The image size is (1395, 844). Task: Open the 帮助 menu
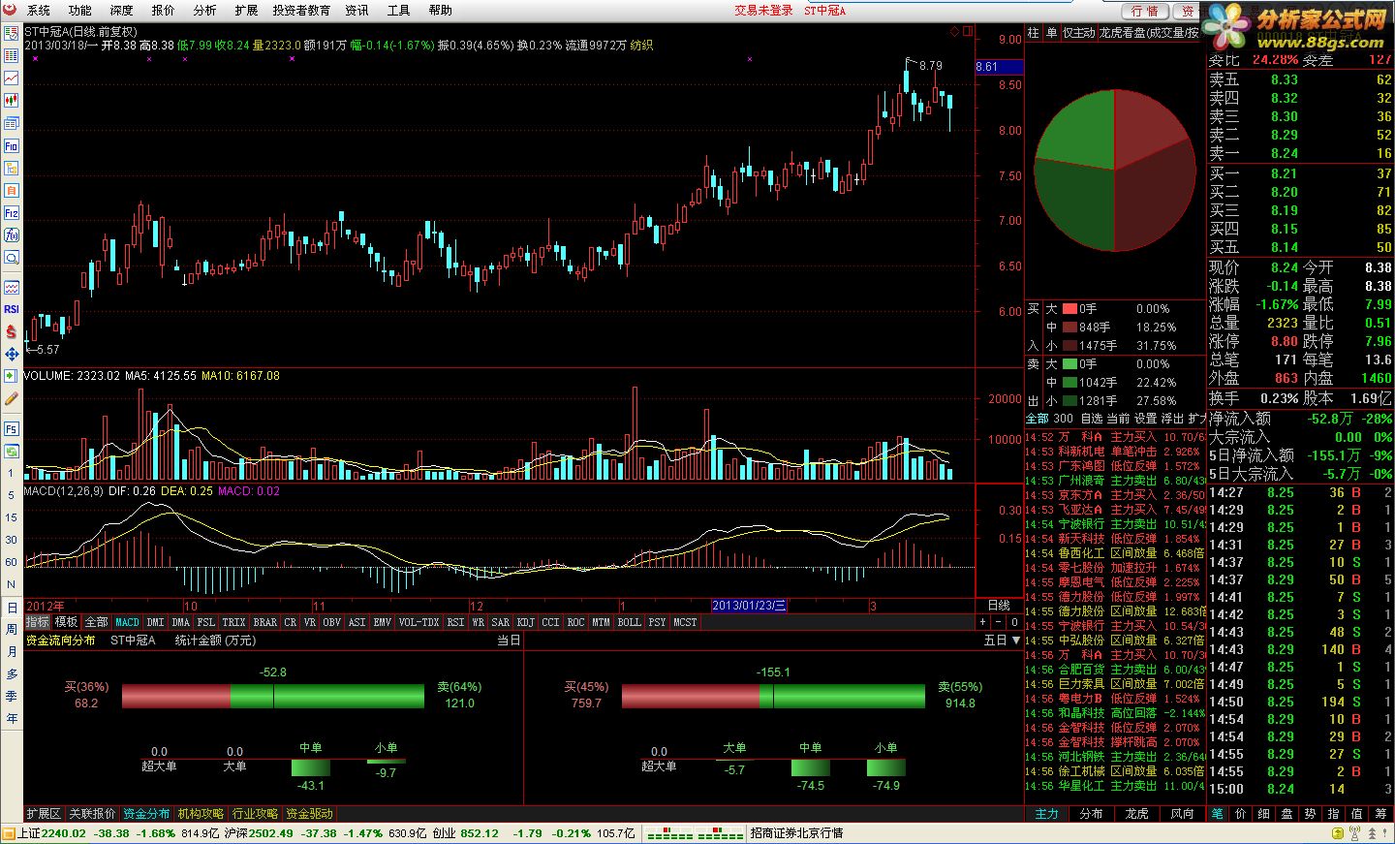[x=440, y=11]
